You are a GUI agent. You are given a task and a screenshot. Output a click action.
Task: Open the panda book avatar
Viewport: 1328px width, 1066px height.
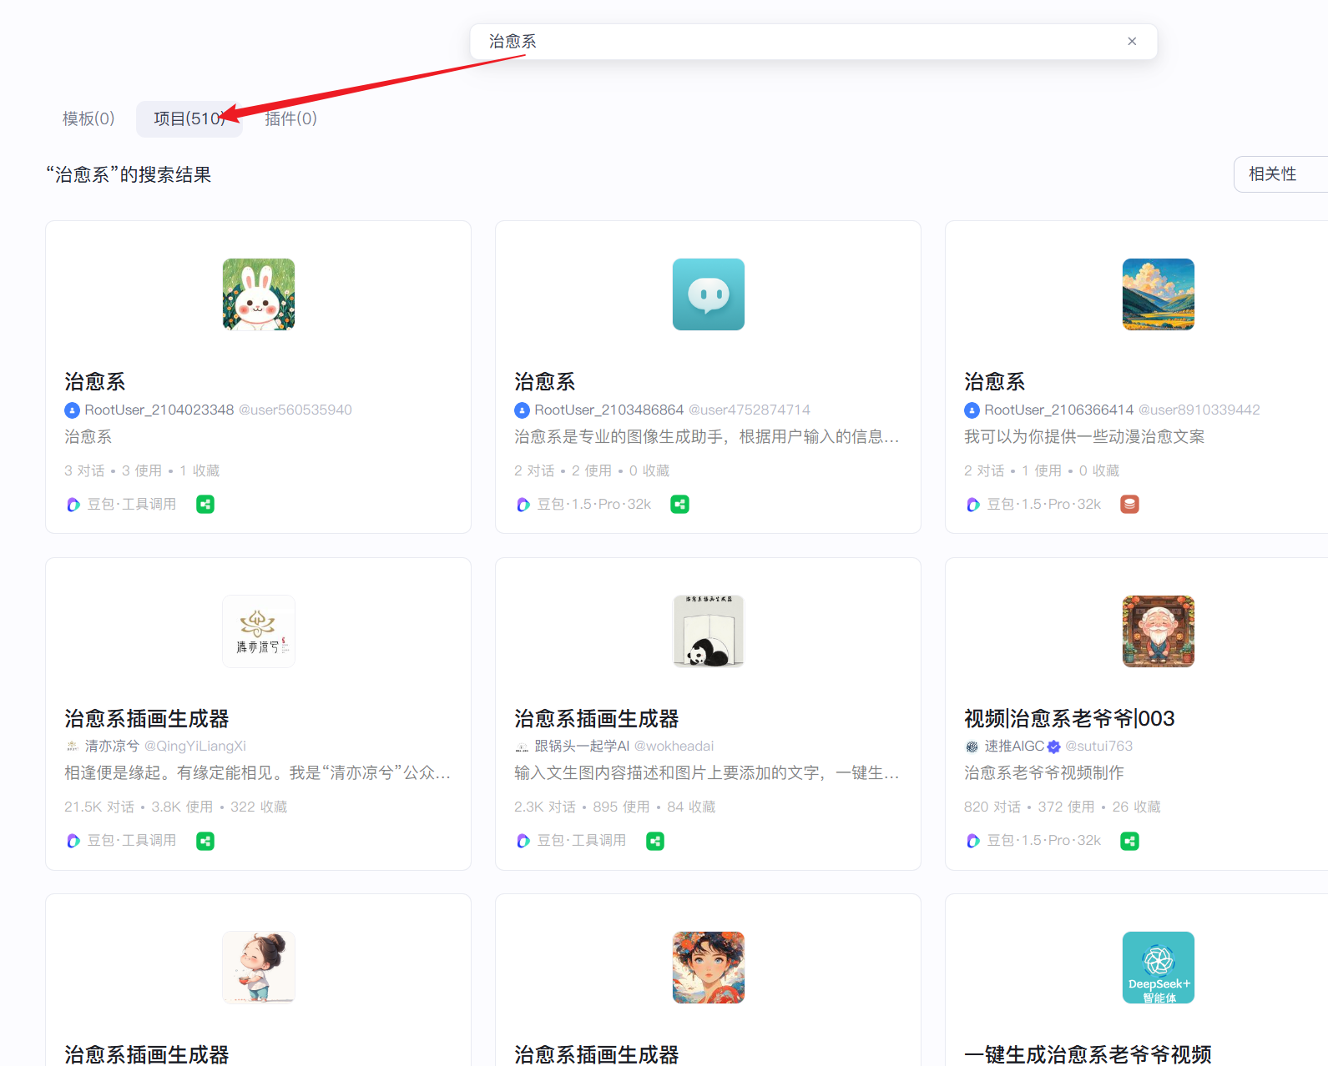pyautogui.click(x=709, y=631)
